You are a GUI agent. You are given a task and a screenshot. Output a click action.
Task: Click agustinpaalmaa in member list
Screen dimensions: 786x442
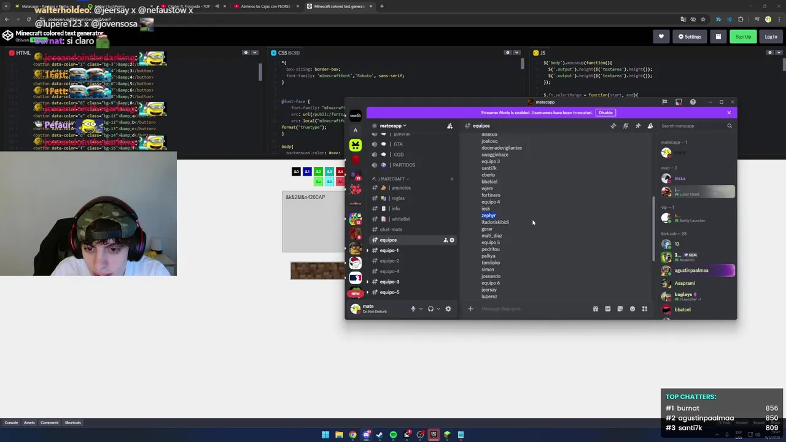coord(697,270)
